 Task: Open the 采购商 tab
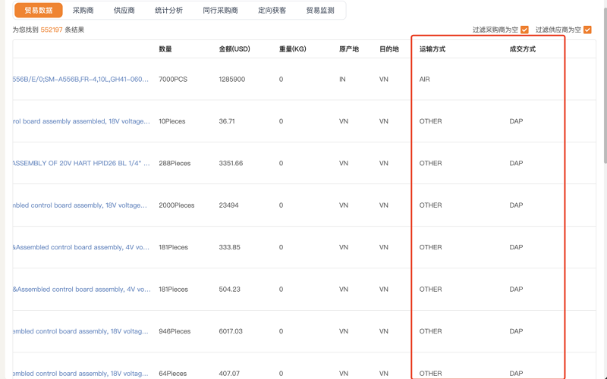click(x=83, y=11)
